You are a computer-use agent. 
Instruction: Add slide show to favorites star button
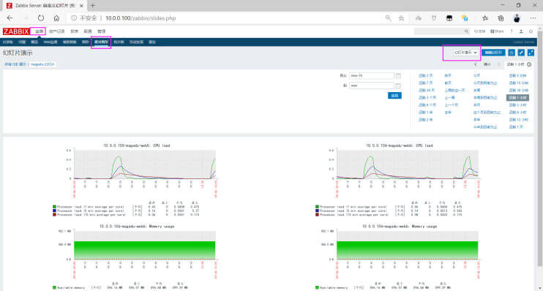[512, 53]
